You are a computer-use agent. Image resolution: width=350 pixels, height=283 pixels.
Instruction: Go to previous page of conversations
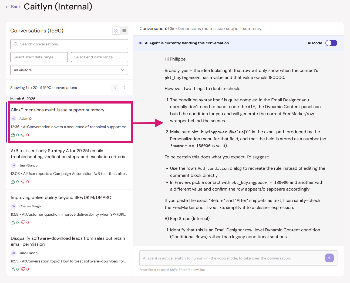point(115,88)
